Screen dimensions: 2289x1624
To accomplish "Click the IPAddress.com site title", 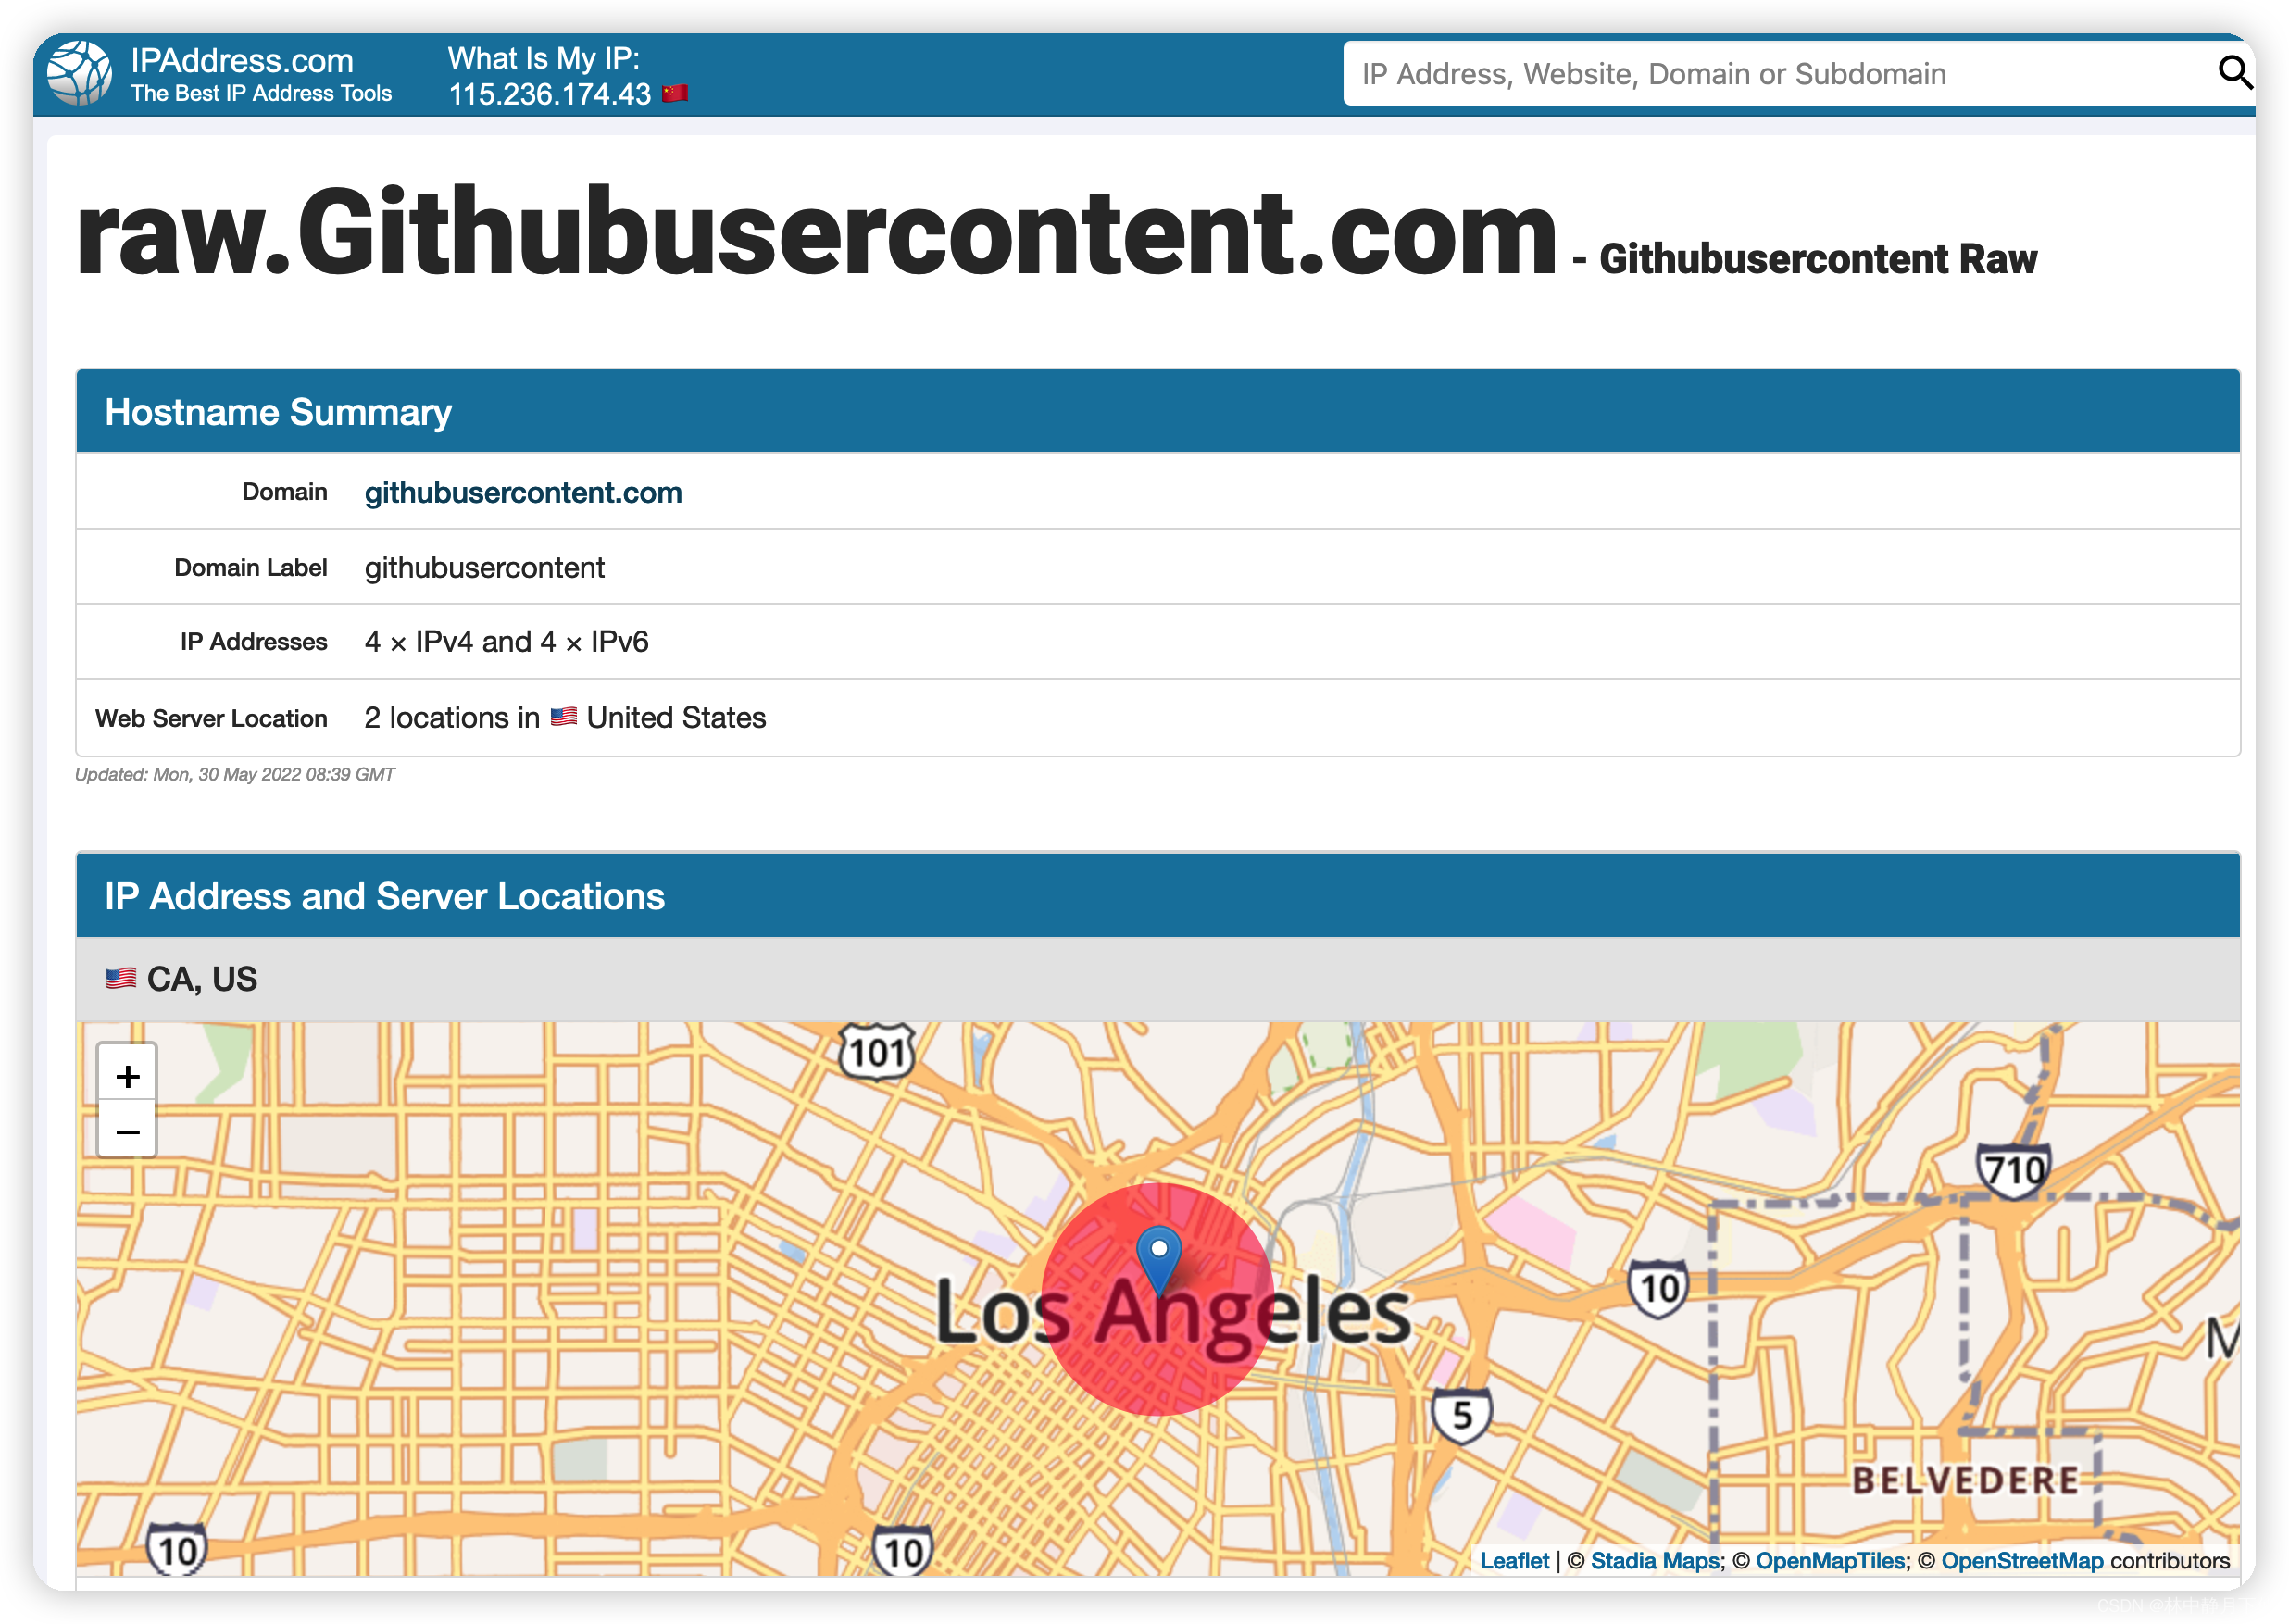I will click(242, 60).
